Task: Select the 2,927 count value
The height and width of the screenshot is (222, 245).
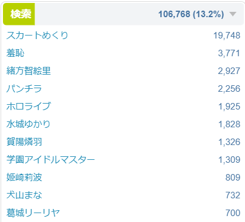Action: [x=229, y=71]
